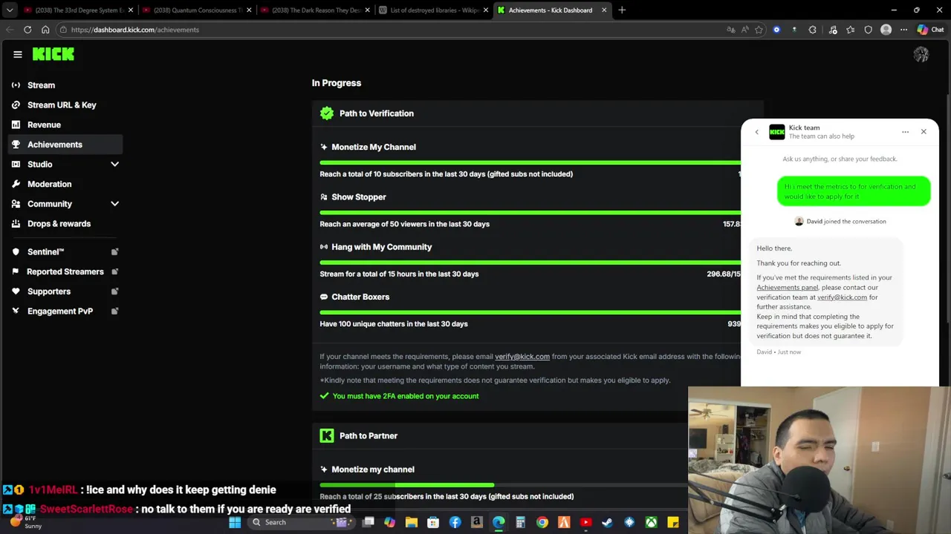Open Supporters external link icon
Image resolution: width=951 pixels, height=534 pixels.
tap(114, 291)
